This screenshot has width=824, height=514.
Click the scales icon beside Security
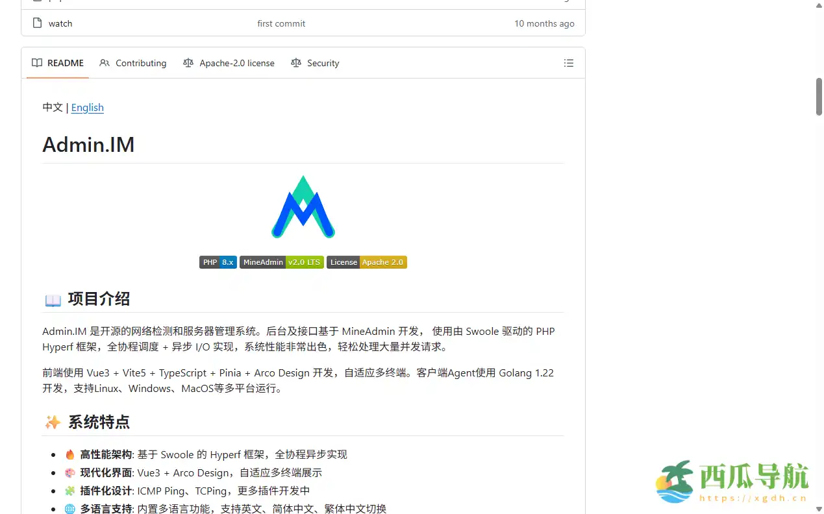[295, 63]
